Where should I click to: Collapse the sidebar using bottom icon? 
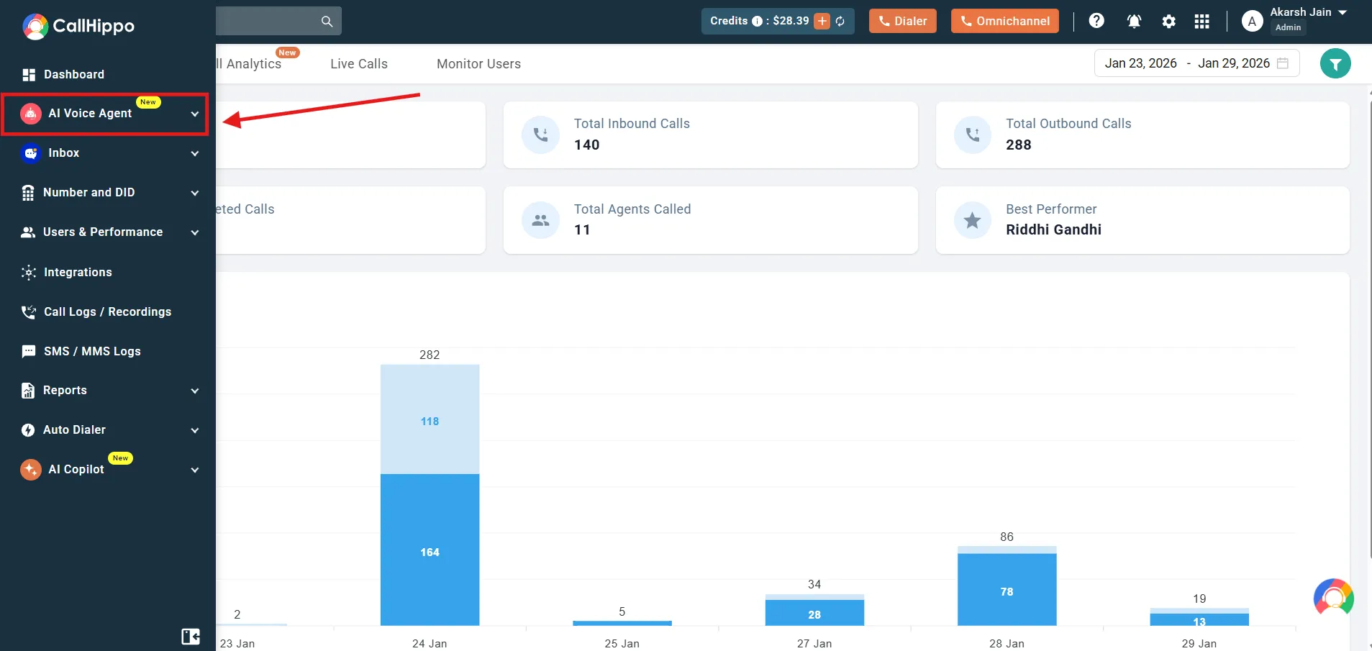191,636
